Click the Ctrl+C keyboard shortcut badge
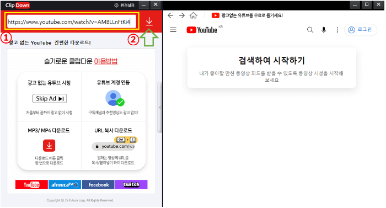 point(126,140)
